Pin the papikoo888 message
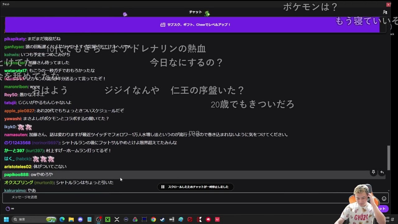Screen dimensions: 398x224 coord(373,172)
